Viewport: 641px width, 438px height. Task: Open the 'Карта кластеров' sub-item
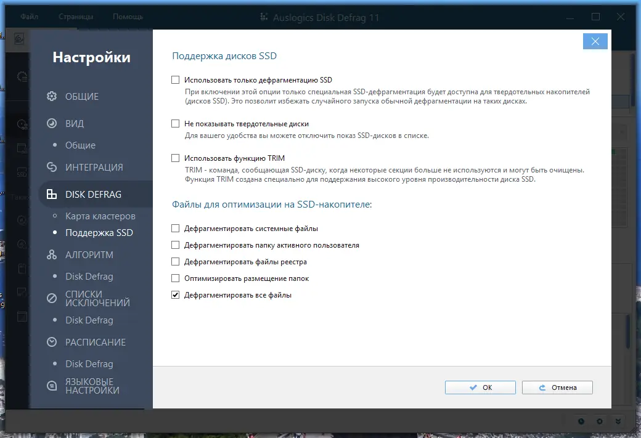[x=100, y=216]
